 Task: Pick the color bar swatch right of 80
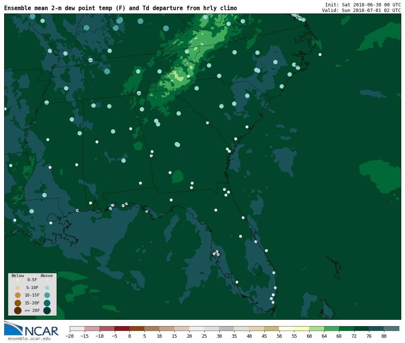tap(391, 328)
